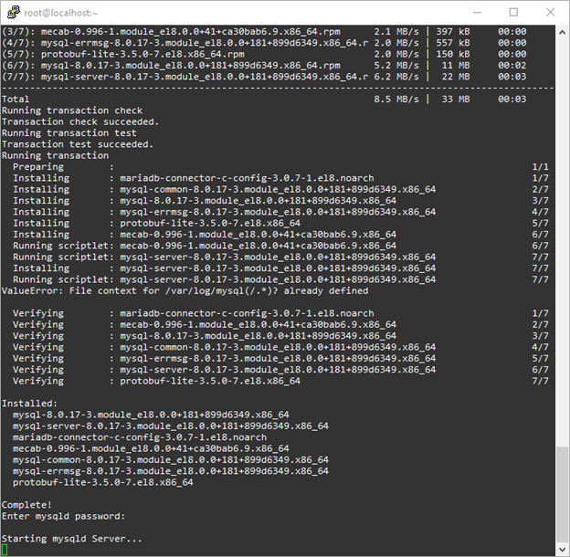The height and width of the screenshot is (557, 570).
Task: Click the 'Total' download summary line
Action: [x=264, y=100]
